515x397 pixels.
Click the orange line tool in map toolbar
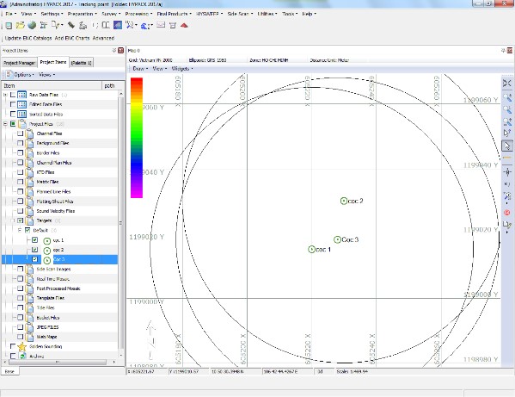(506, 158)
